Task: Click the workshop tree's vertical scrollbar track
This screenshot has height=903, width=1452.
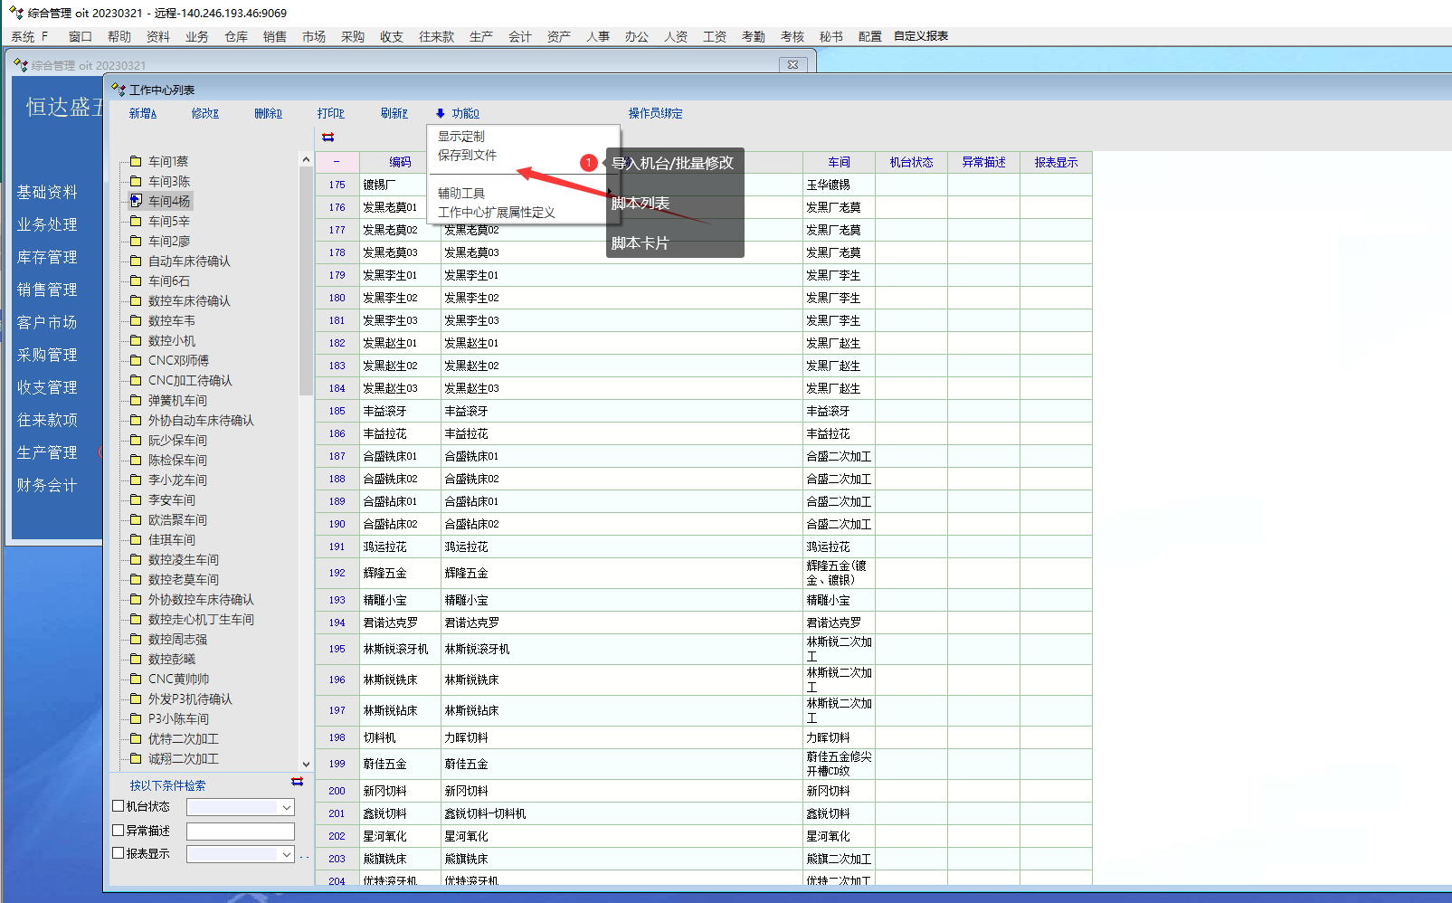Action: pos(306,543)
